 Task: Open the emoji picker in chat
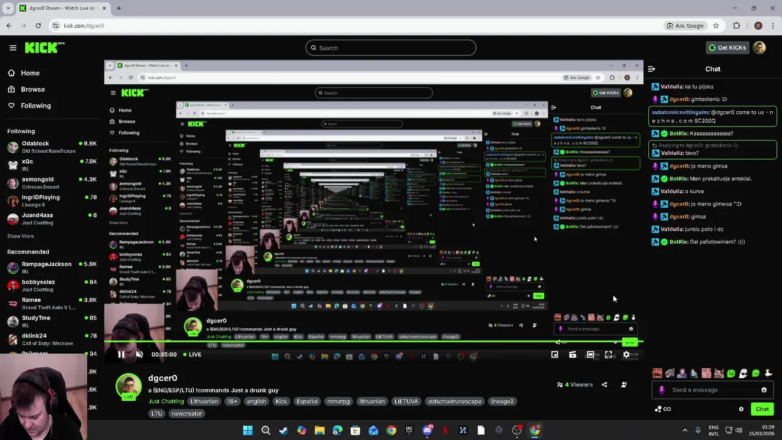tap(764, 390)
